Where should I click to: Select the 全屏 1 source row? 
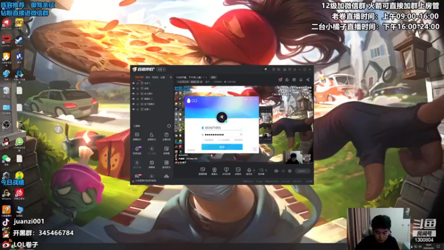click(152, 109)
